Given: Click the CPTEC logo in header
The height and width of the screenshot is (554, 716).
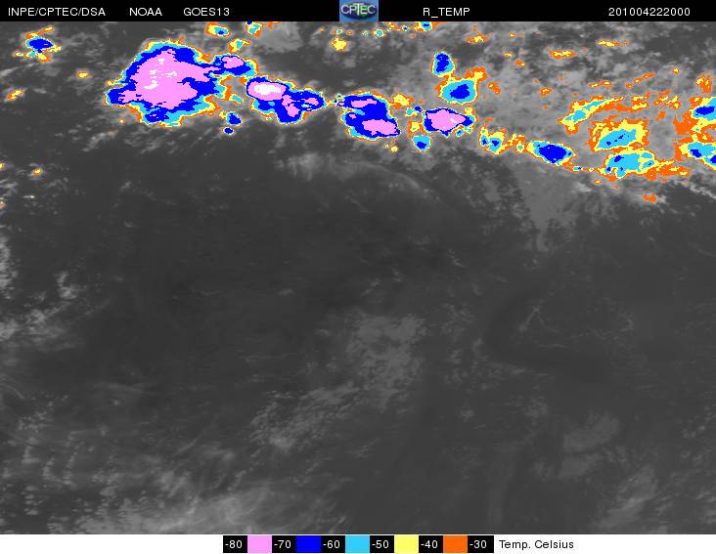Looking at the screenshot, I should 358,11.
